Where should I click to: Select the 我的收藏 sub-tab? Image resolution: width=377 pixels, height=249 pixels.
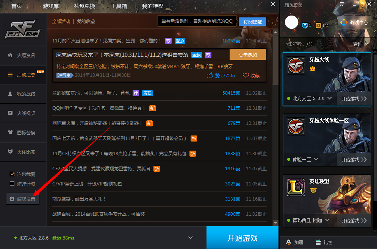[x=86, y=21]
